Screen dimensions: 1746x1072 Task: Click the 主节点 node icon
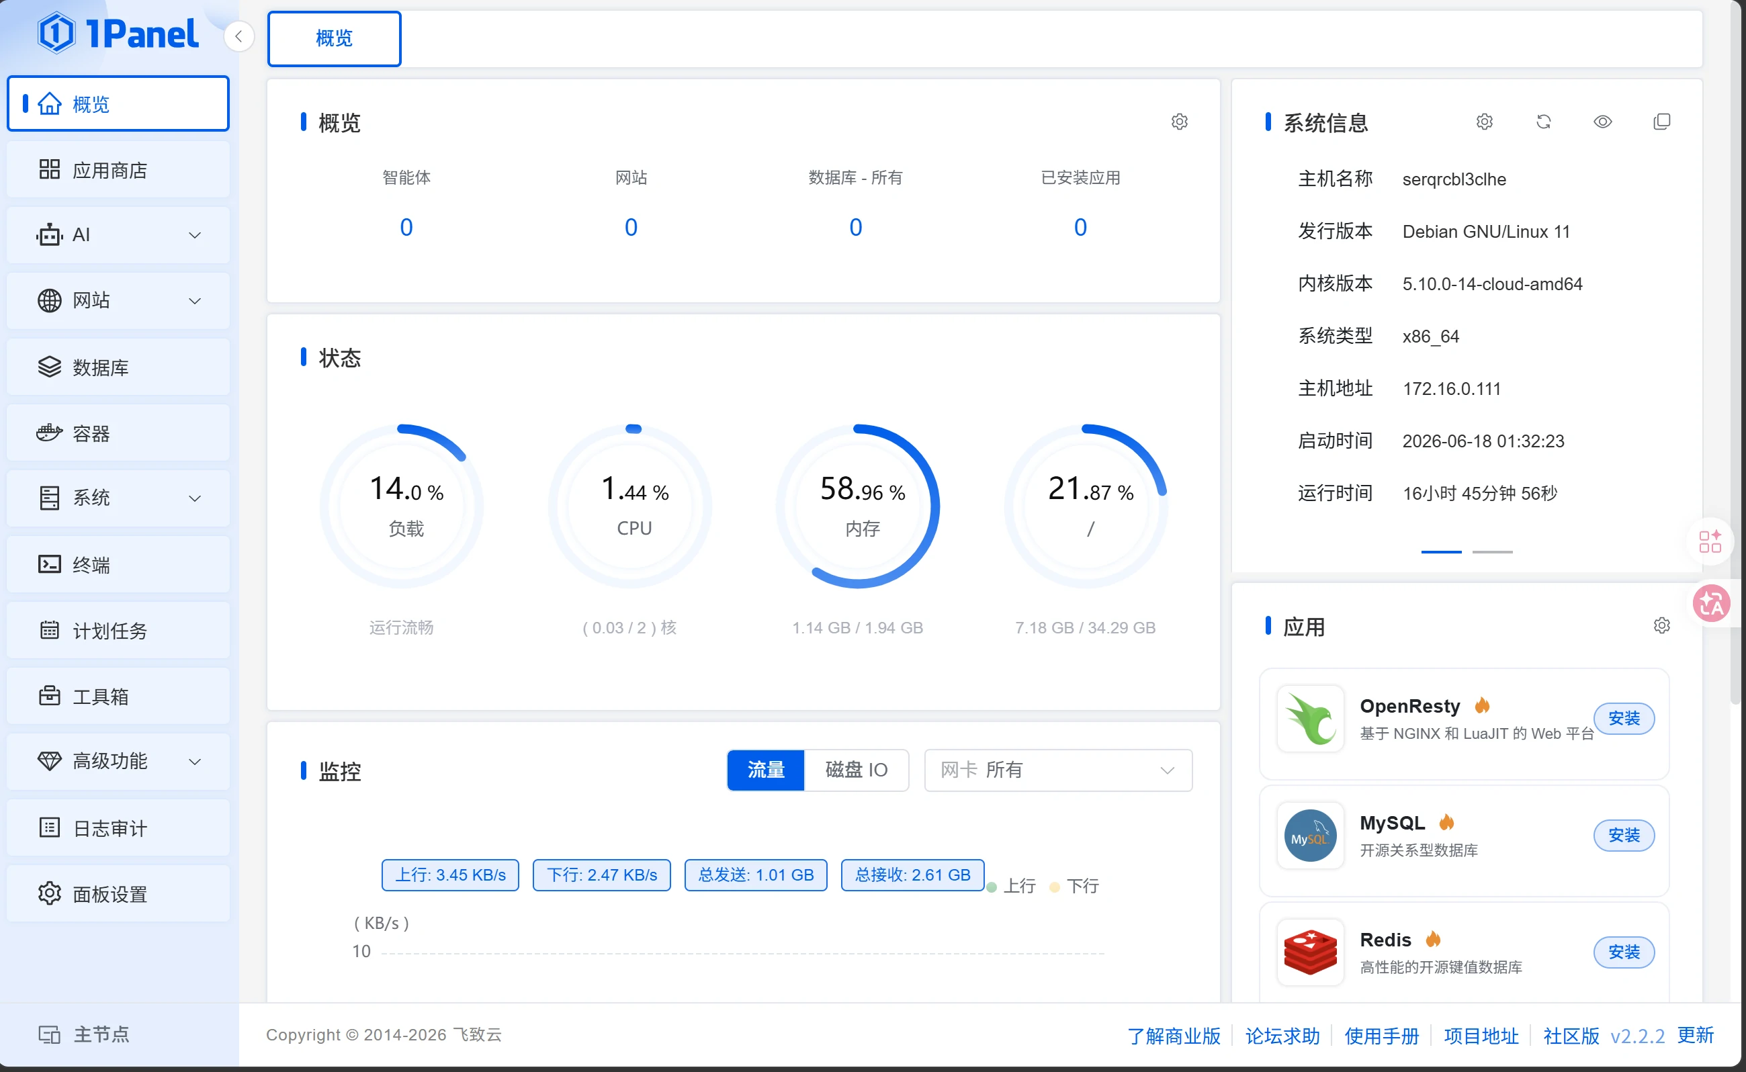point(49,1034)
